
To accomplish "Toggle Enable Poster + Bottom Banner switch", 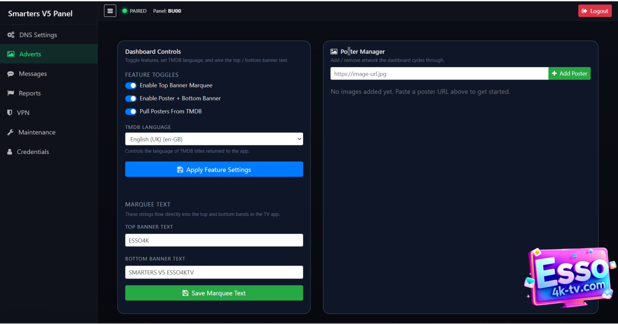I will pos(131,99).
